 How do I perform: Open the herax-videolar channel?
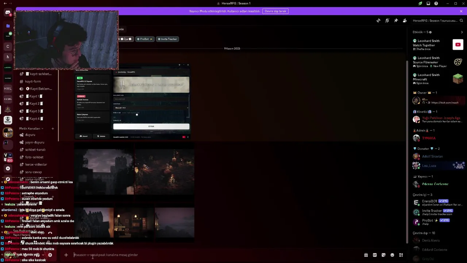pos(36,164)
